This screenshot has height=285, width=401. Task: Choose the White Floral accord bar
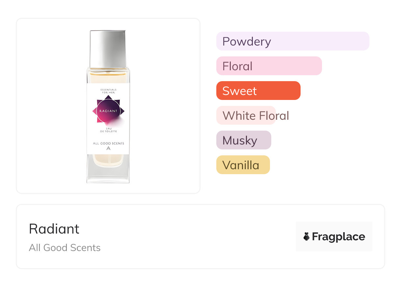(246, 115)
